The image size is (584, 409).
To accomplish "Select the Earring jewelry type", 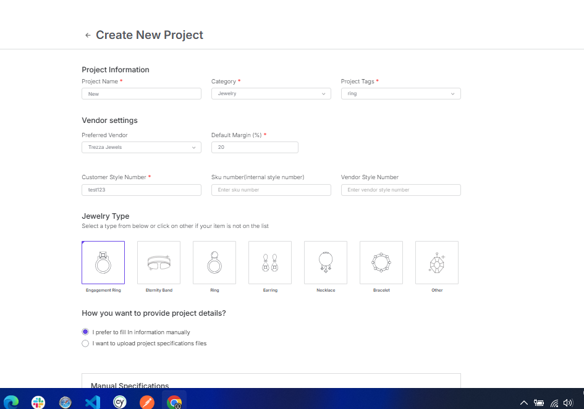I will click(270, 263).
